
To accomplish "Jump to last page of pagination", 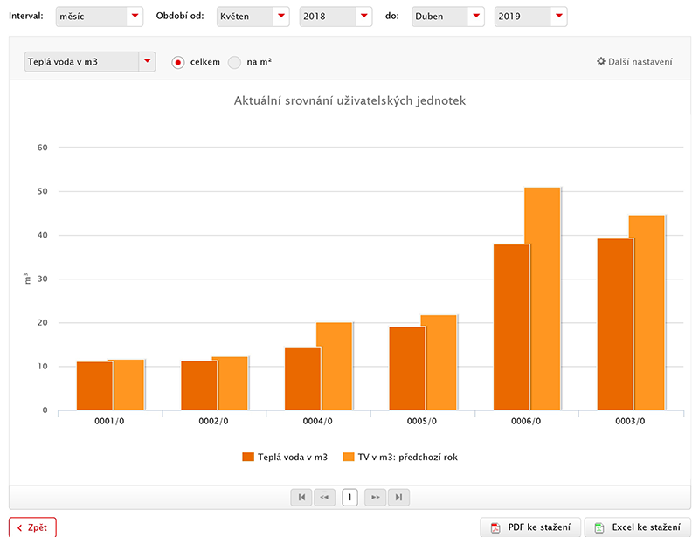I will (x=398, y=498).
